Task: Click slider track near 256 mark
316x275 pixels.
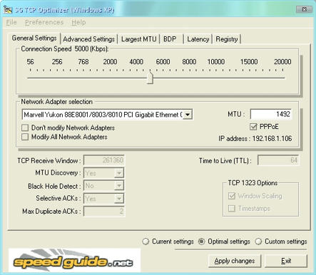Action: [x=57, y=78]
